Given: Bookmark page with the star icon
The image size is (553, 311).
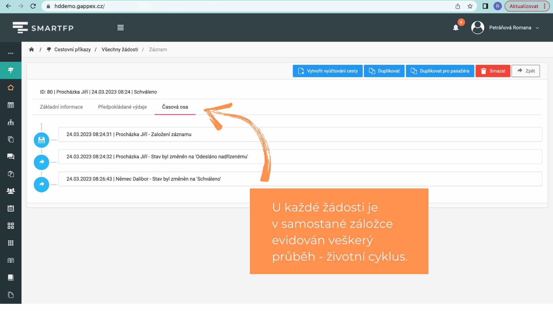Looking at the screenshot, I should [470, 6].
